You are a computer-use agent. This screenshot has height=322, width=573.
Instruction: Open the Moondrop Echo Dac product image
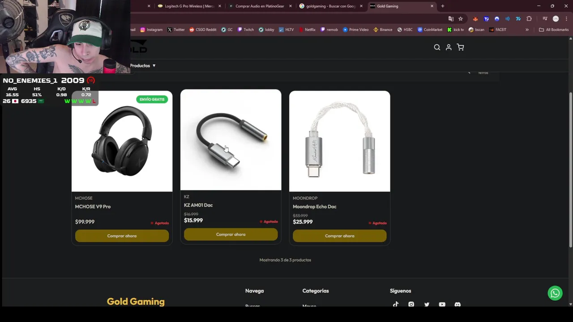pos(339,141)
